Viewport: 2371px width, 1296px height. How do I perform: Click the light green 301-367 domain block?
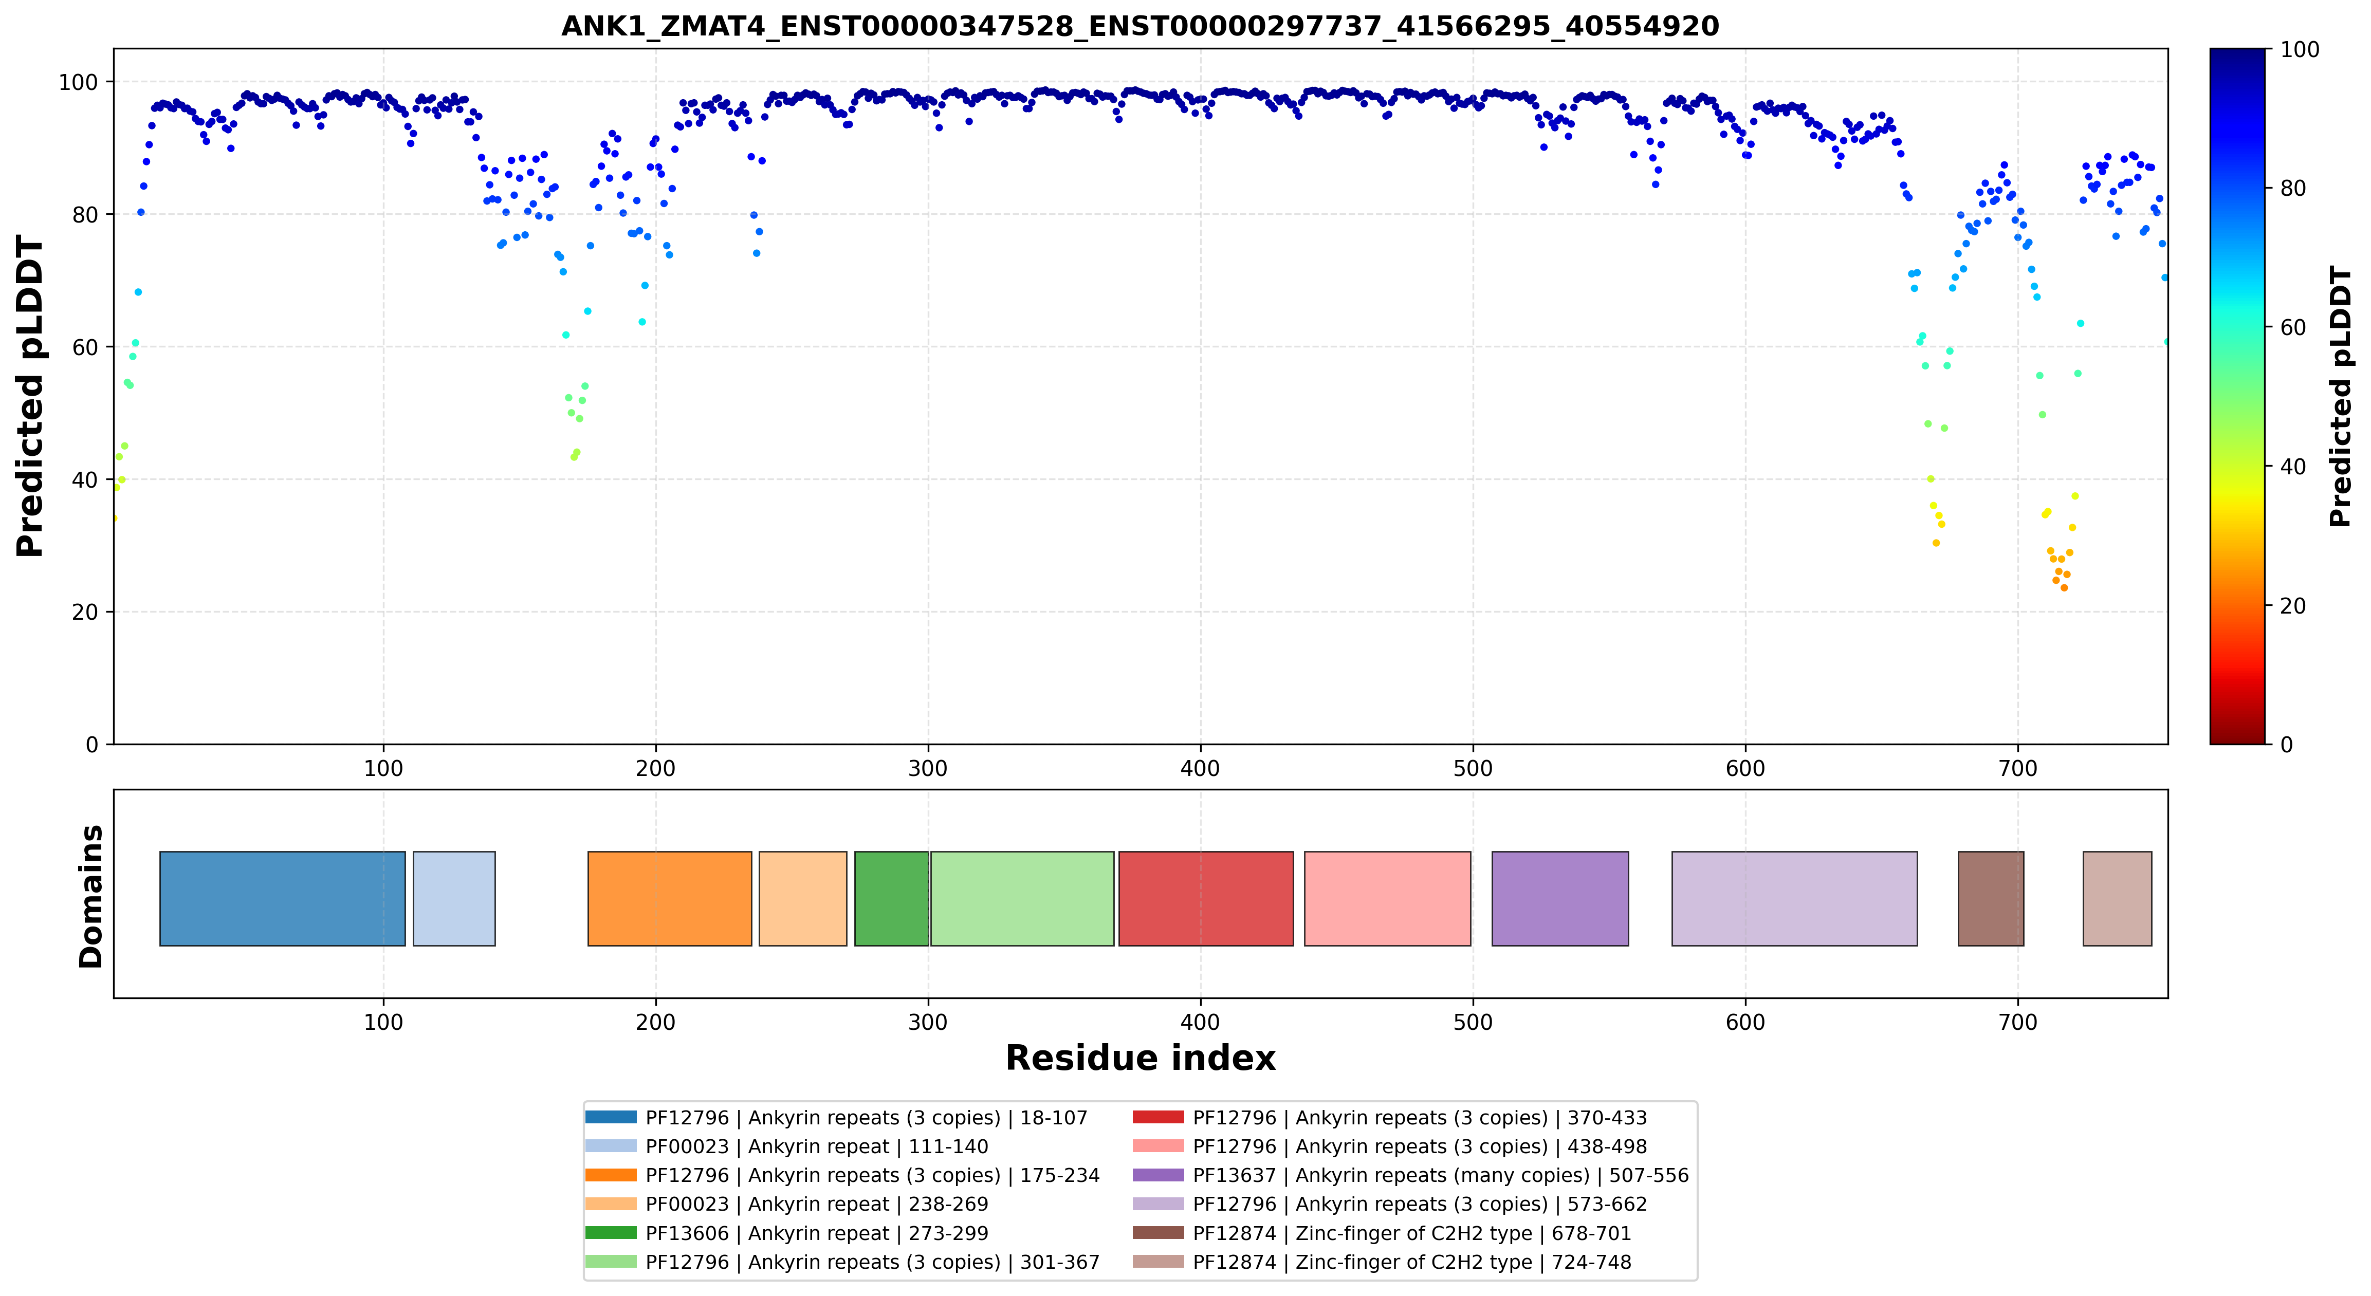1022,898
